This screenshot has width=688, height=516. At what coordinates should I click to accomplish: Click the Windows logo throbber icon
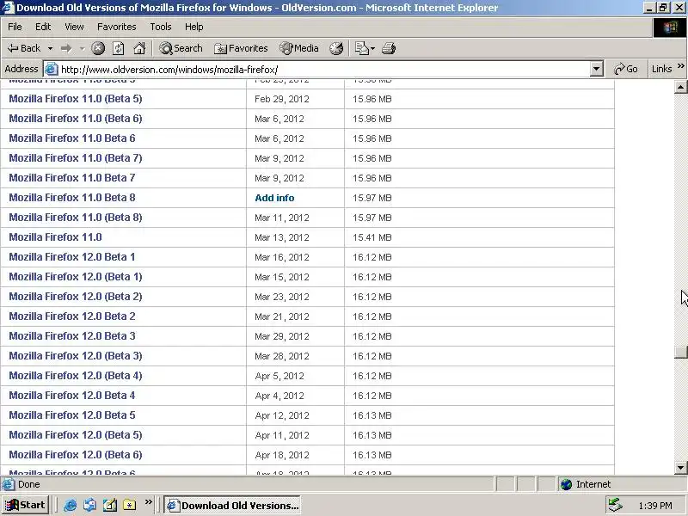[670, 28]
